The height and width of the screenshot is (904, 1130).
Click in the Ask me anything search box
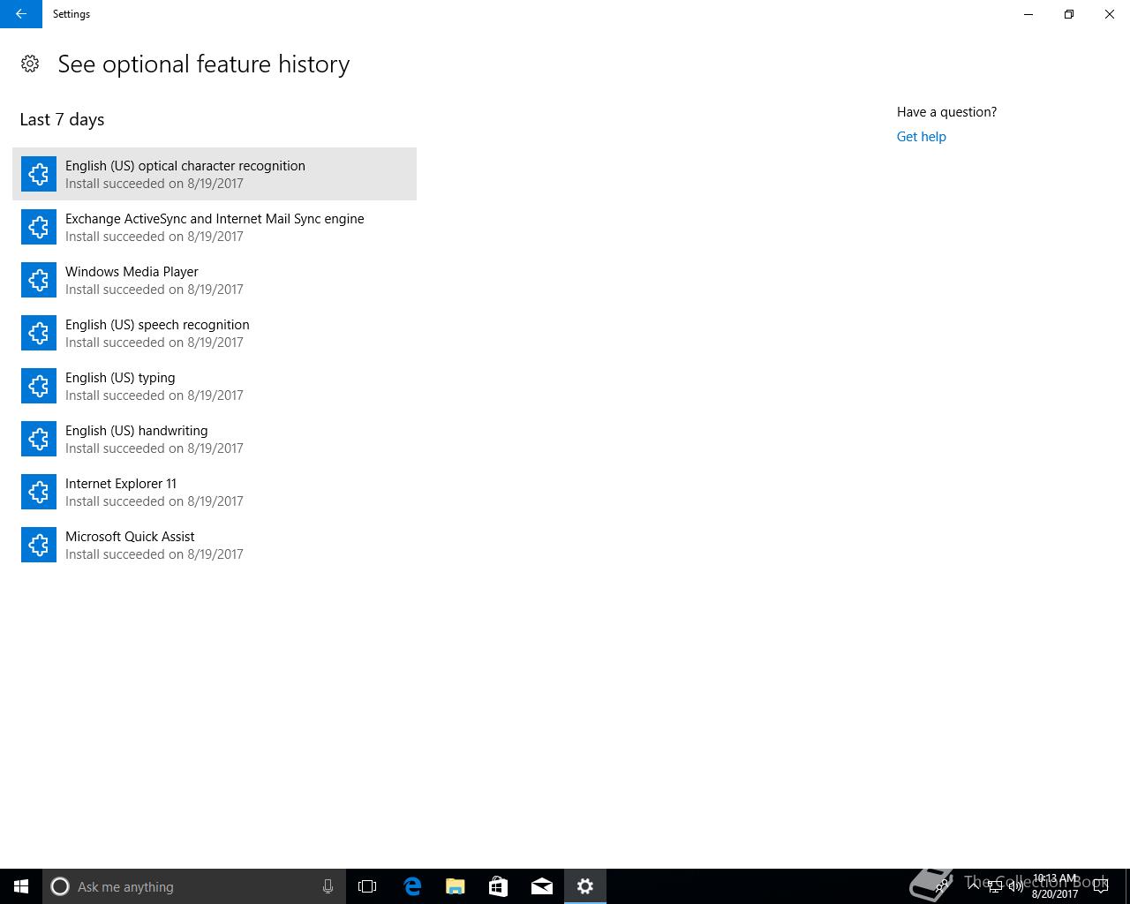coord(194,886)
